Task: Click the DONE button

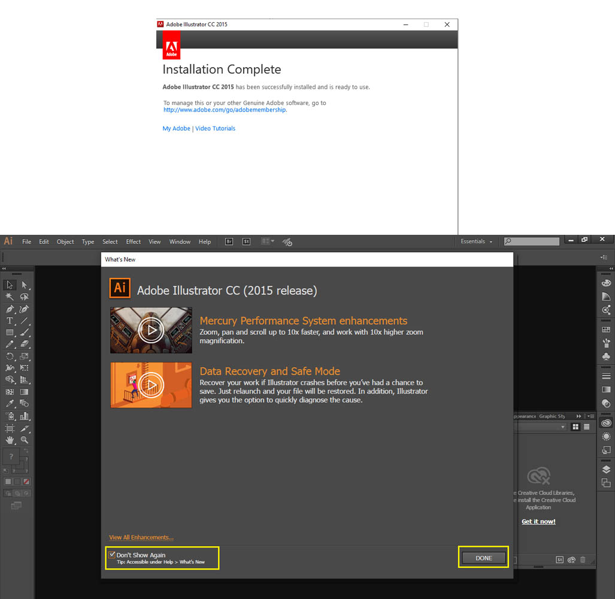Action: point(484,558)
